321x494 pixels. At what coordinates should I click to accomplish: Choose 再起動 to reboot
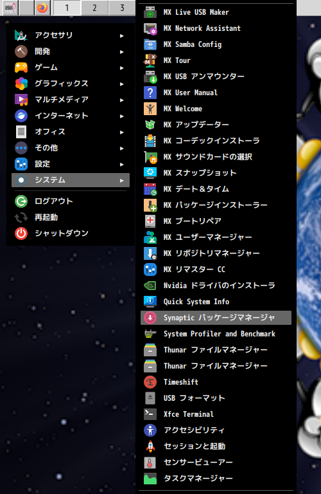click(71, 217)
